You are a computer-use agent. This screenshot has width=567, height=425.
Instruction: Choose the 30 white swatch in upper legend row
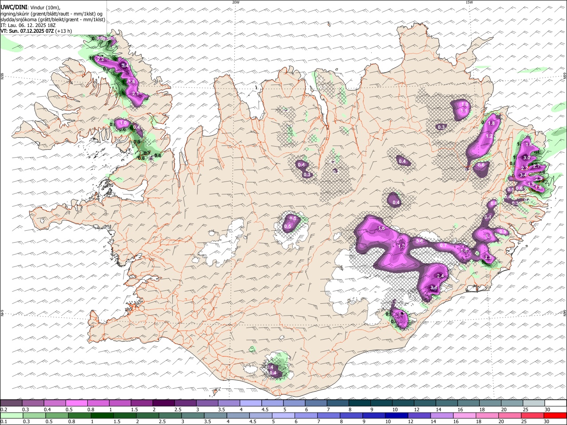point(555,403)
